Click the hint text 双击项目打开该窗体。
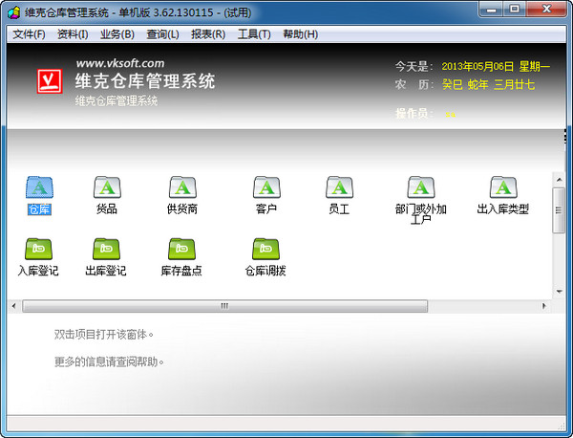This screenshot has width=573, height=438. [x=104, y=335]
